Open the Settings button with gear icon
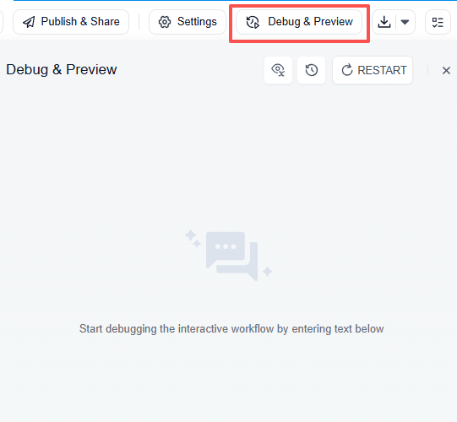The image size is (457, 422). coord(188,22)
